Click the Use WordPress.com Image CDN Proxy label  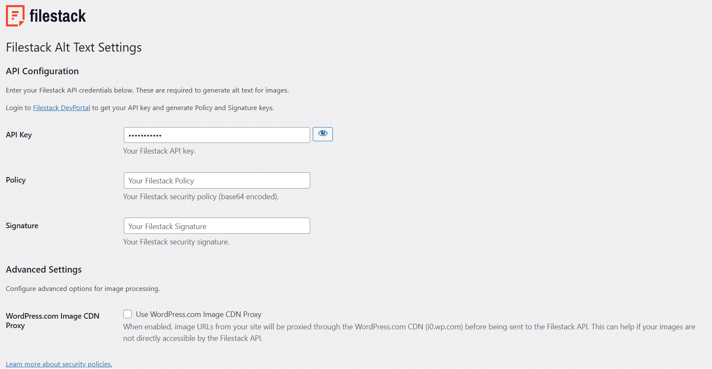[198, 314]
